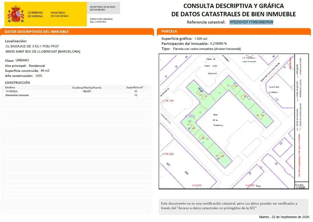
Task: Click 'Hidrografía' in the map legend
Action: [297, 69]
